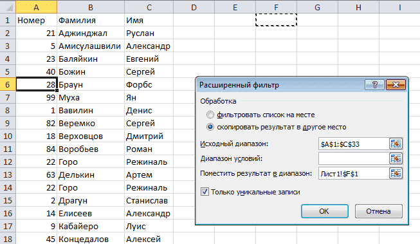420x244 pixels.
Task: Click the number cell containing 63
Action: [x=37, y=174]
